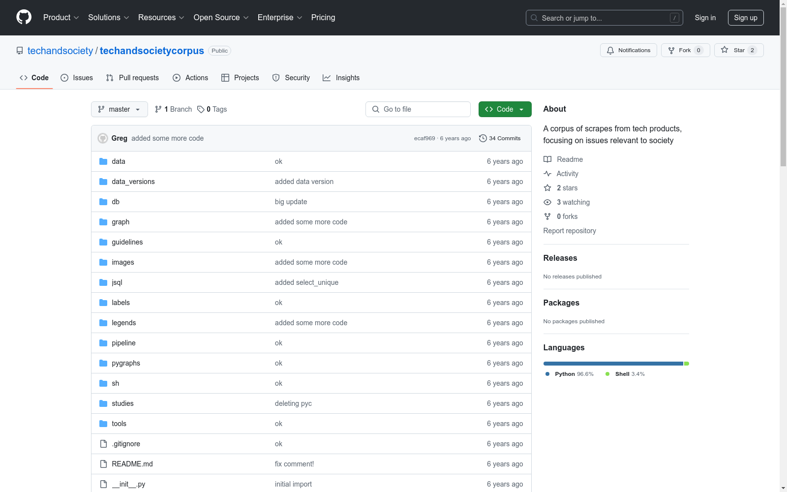Image resolution: width=787 pixels, height=492 pixels.
Task: Click the pipeline folder icon
Action: click(x=103, y=343)
